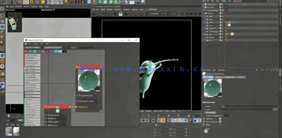Image resolution: width=282 pixels, height=138 pixels.
Task: Collapse the material node using its header triangle
Action: tap(77, 67)
